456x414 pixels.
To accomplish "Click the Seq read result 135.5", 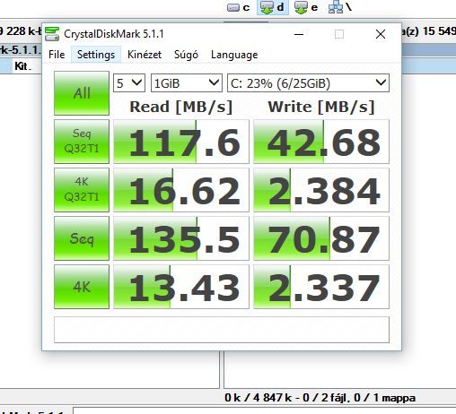I will point(181,238).
